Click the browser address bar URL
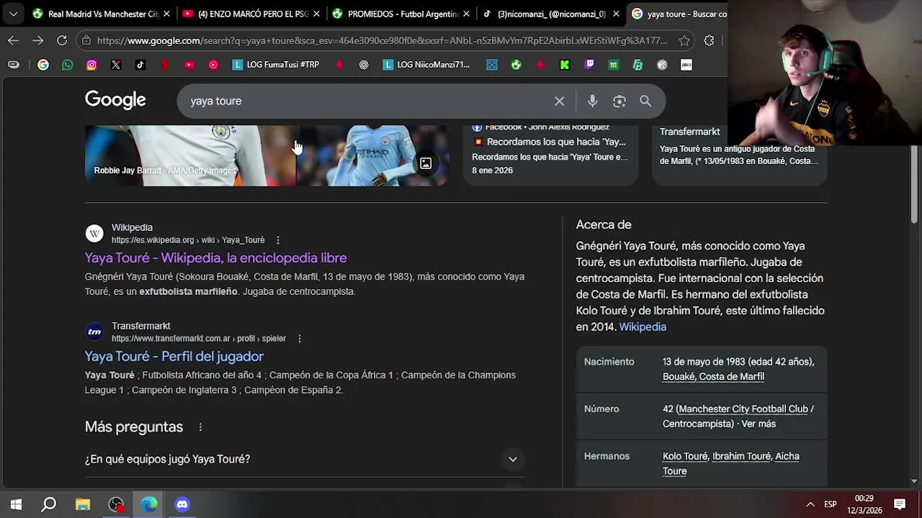The width and height of the screenshot is (922, 518). [382, 40]
